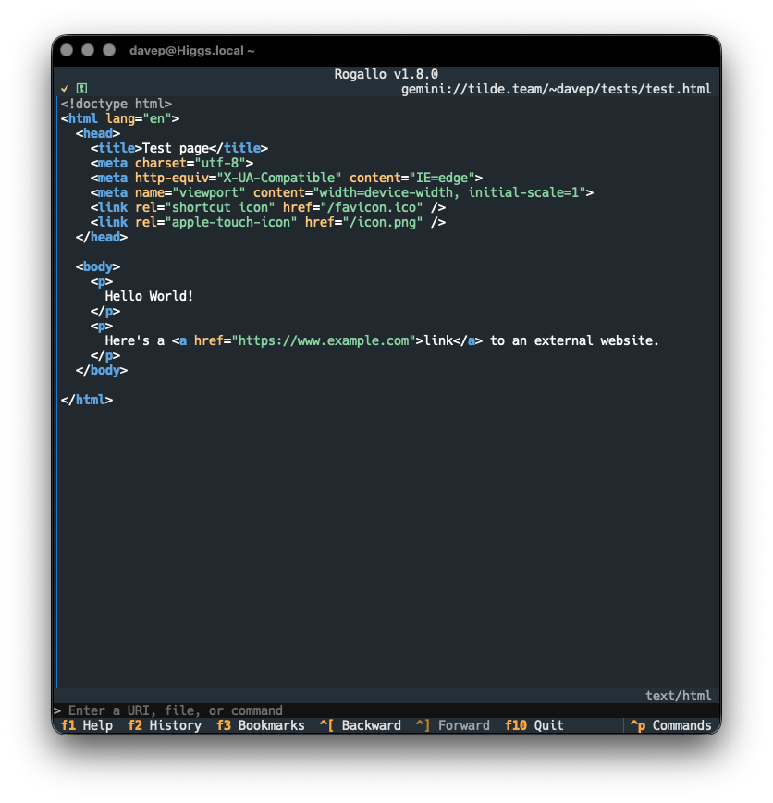Go Backward using the ^[ footer key
This screenshot has height=803, width=773.
tap(361, 725)
